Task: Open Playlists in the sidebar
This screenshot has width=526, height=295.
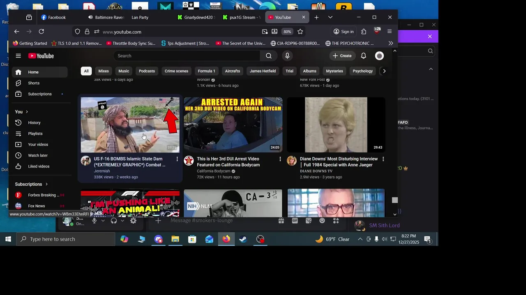Action: (39, 134)
